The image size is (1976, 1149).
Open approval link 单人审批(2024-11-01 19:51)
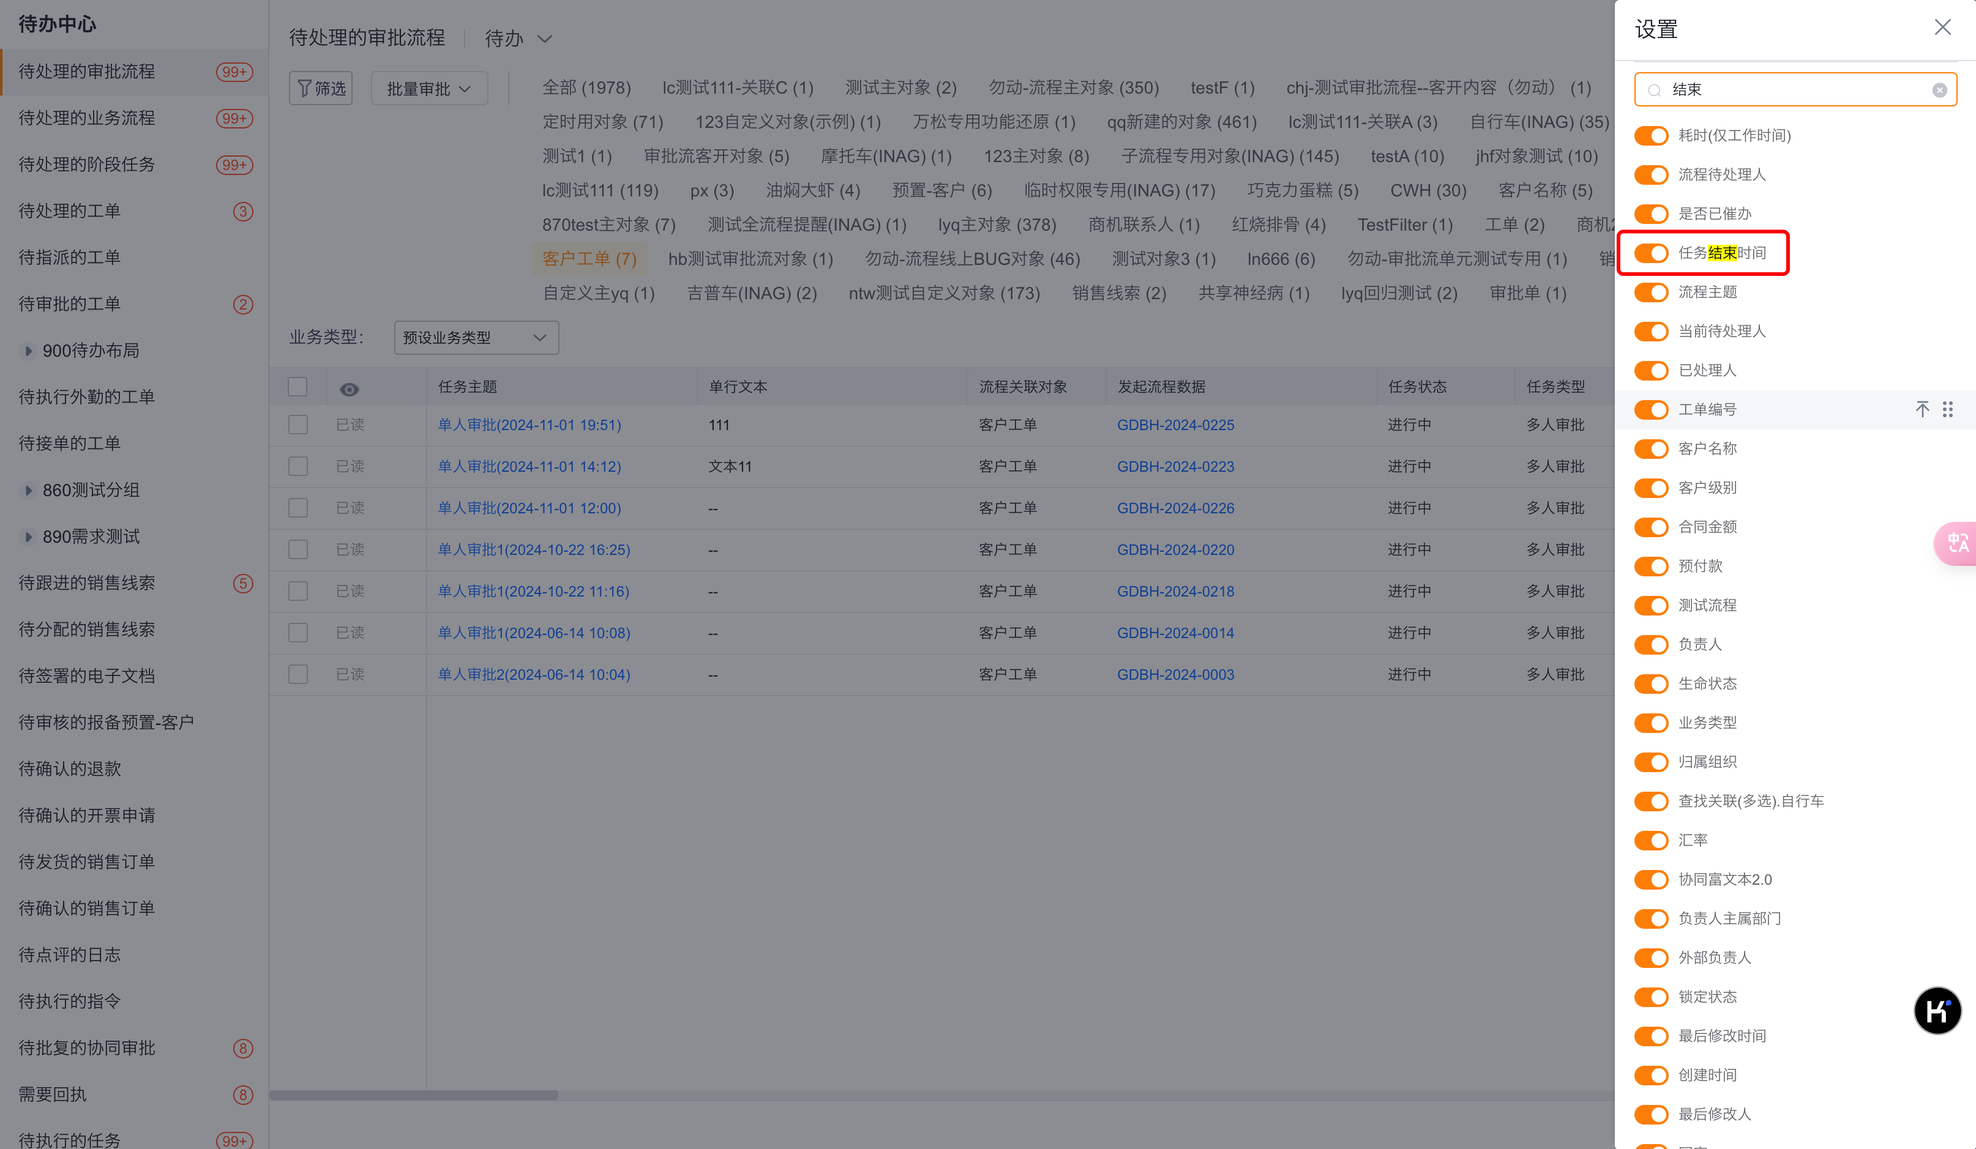coord(530,425)
